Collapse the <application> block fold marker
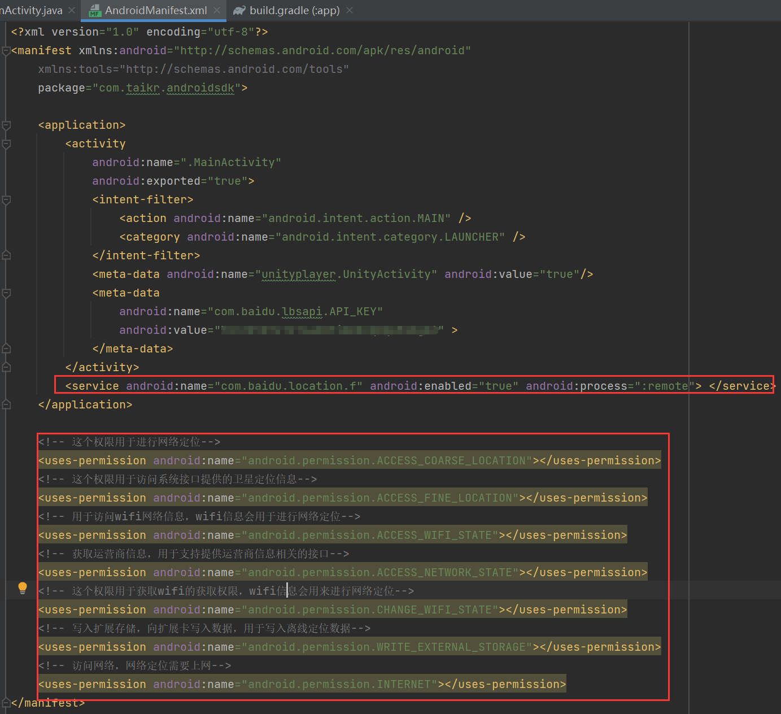This screenshot has width=781, height=714. 6,125
